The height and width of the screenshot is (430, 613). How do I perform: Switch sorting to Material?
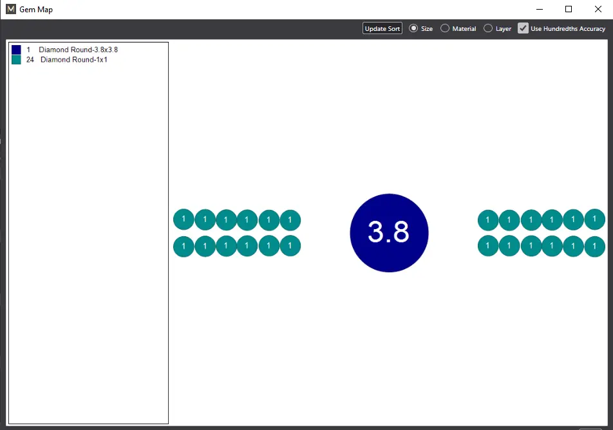coord(445,28)
